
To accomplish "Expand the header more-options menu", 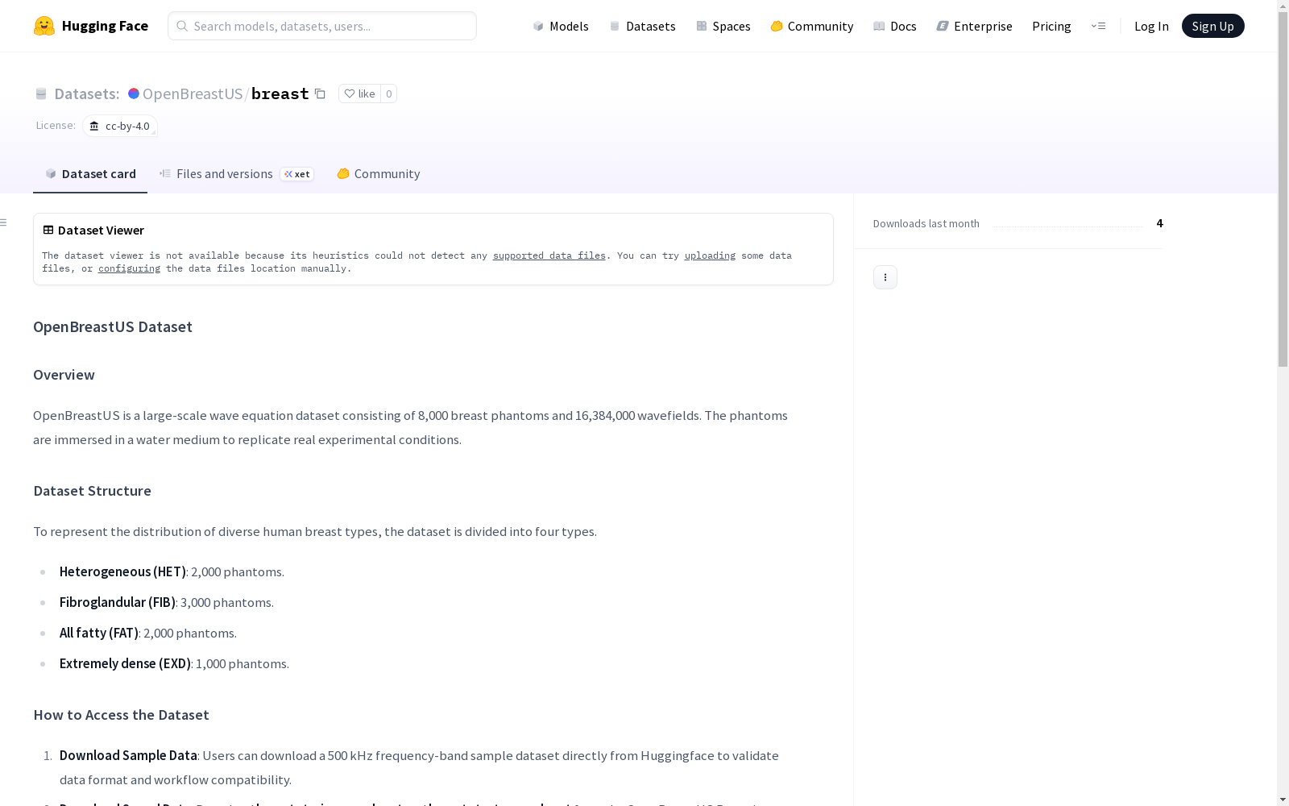I will [x=1098, y=26].
